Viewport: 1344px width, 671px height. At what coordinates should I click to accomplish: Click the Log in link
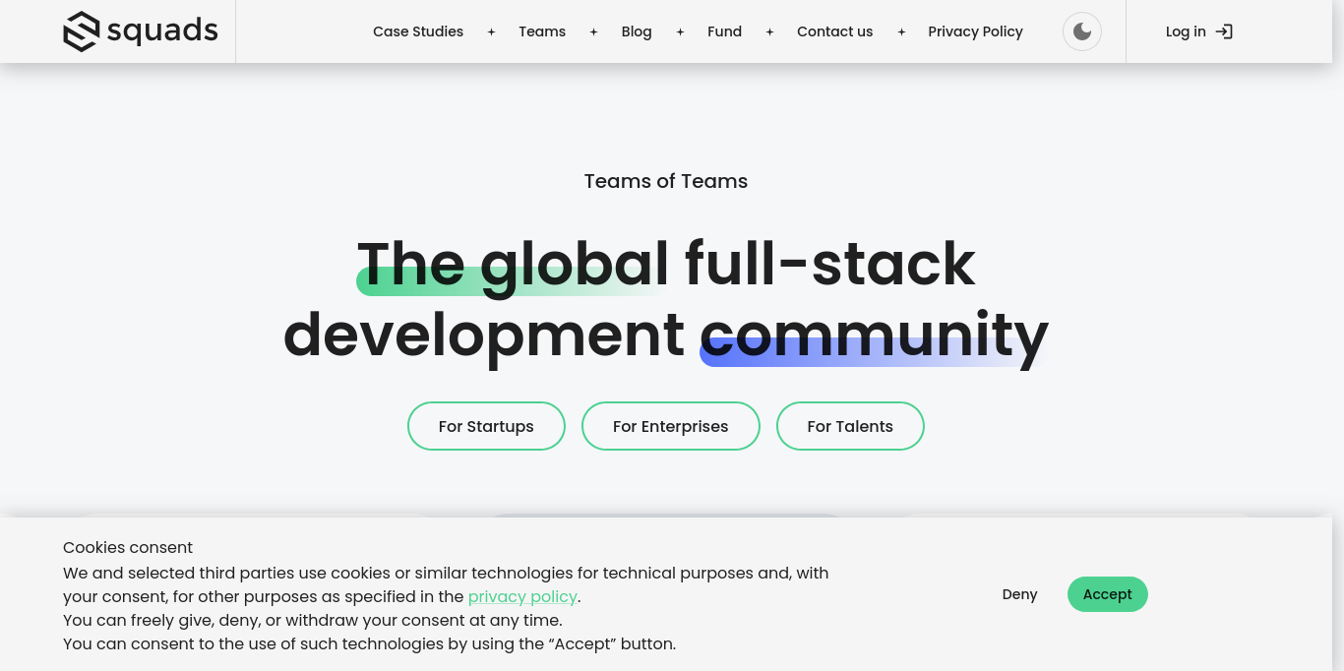(1186, 31)
